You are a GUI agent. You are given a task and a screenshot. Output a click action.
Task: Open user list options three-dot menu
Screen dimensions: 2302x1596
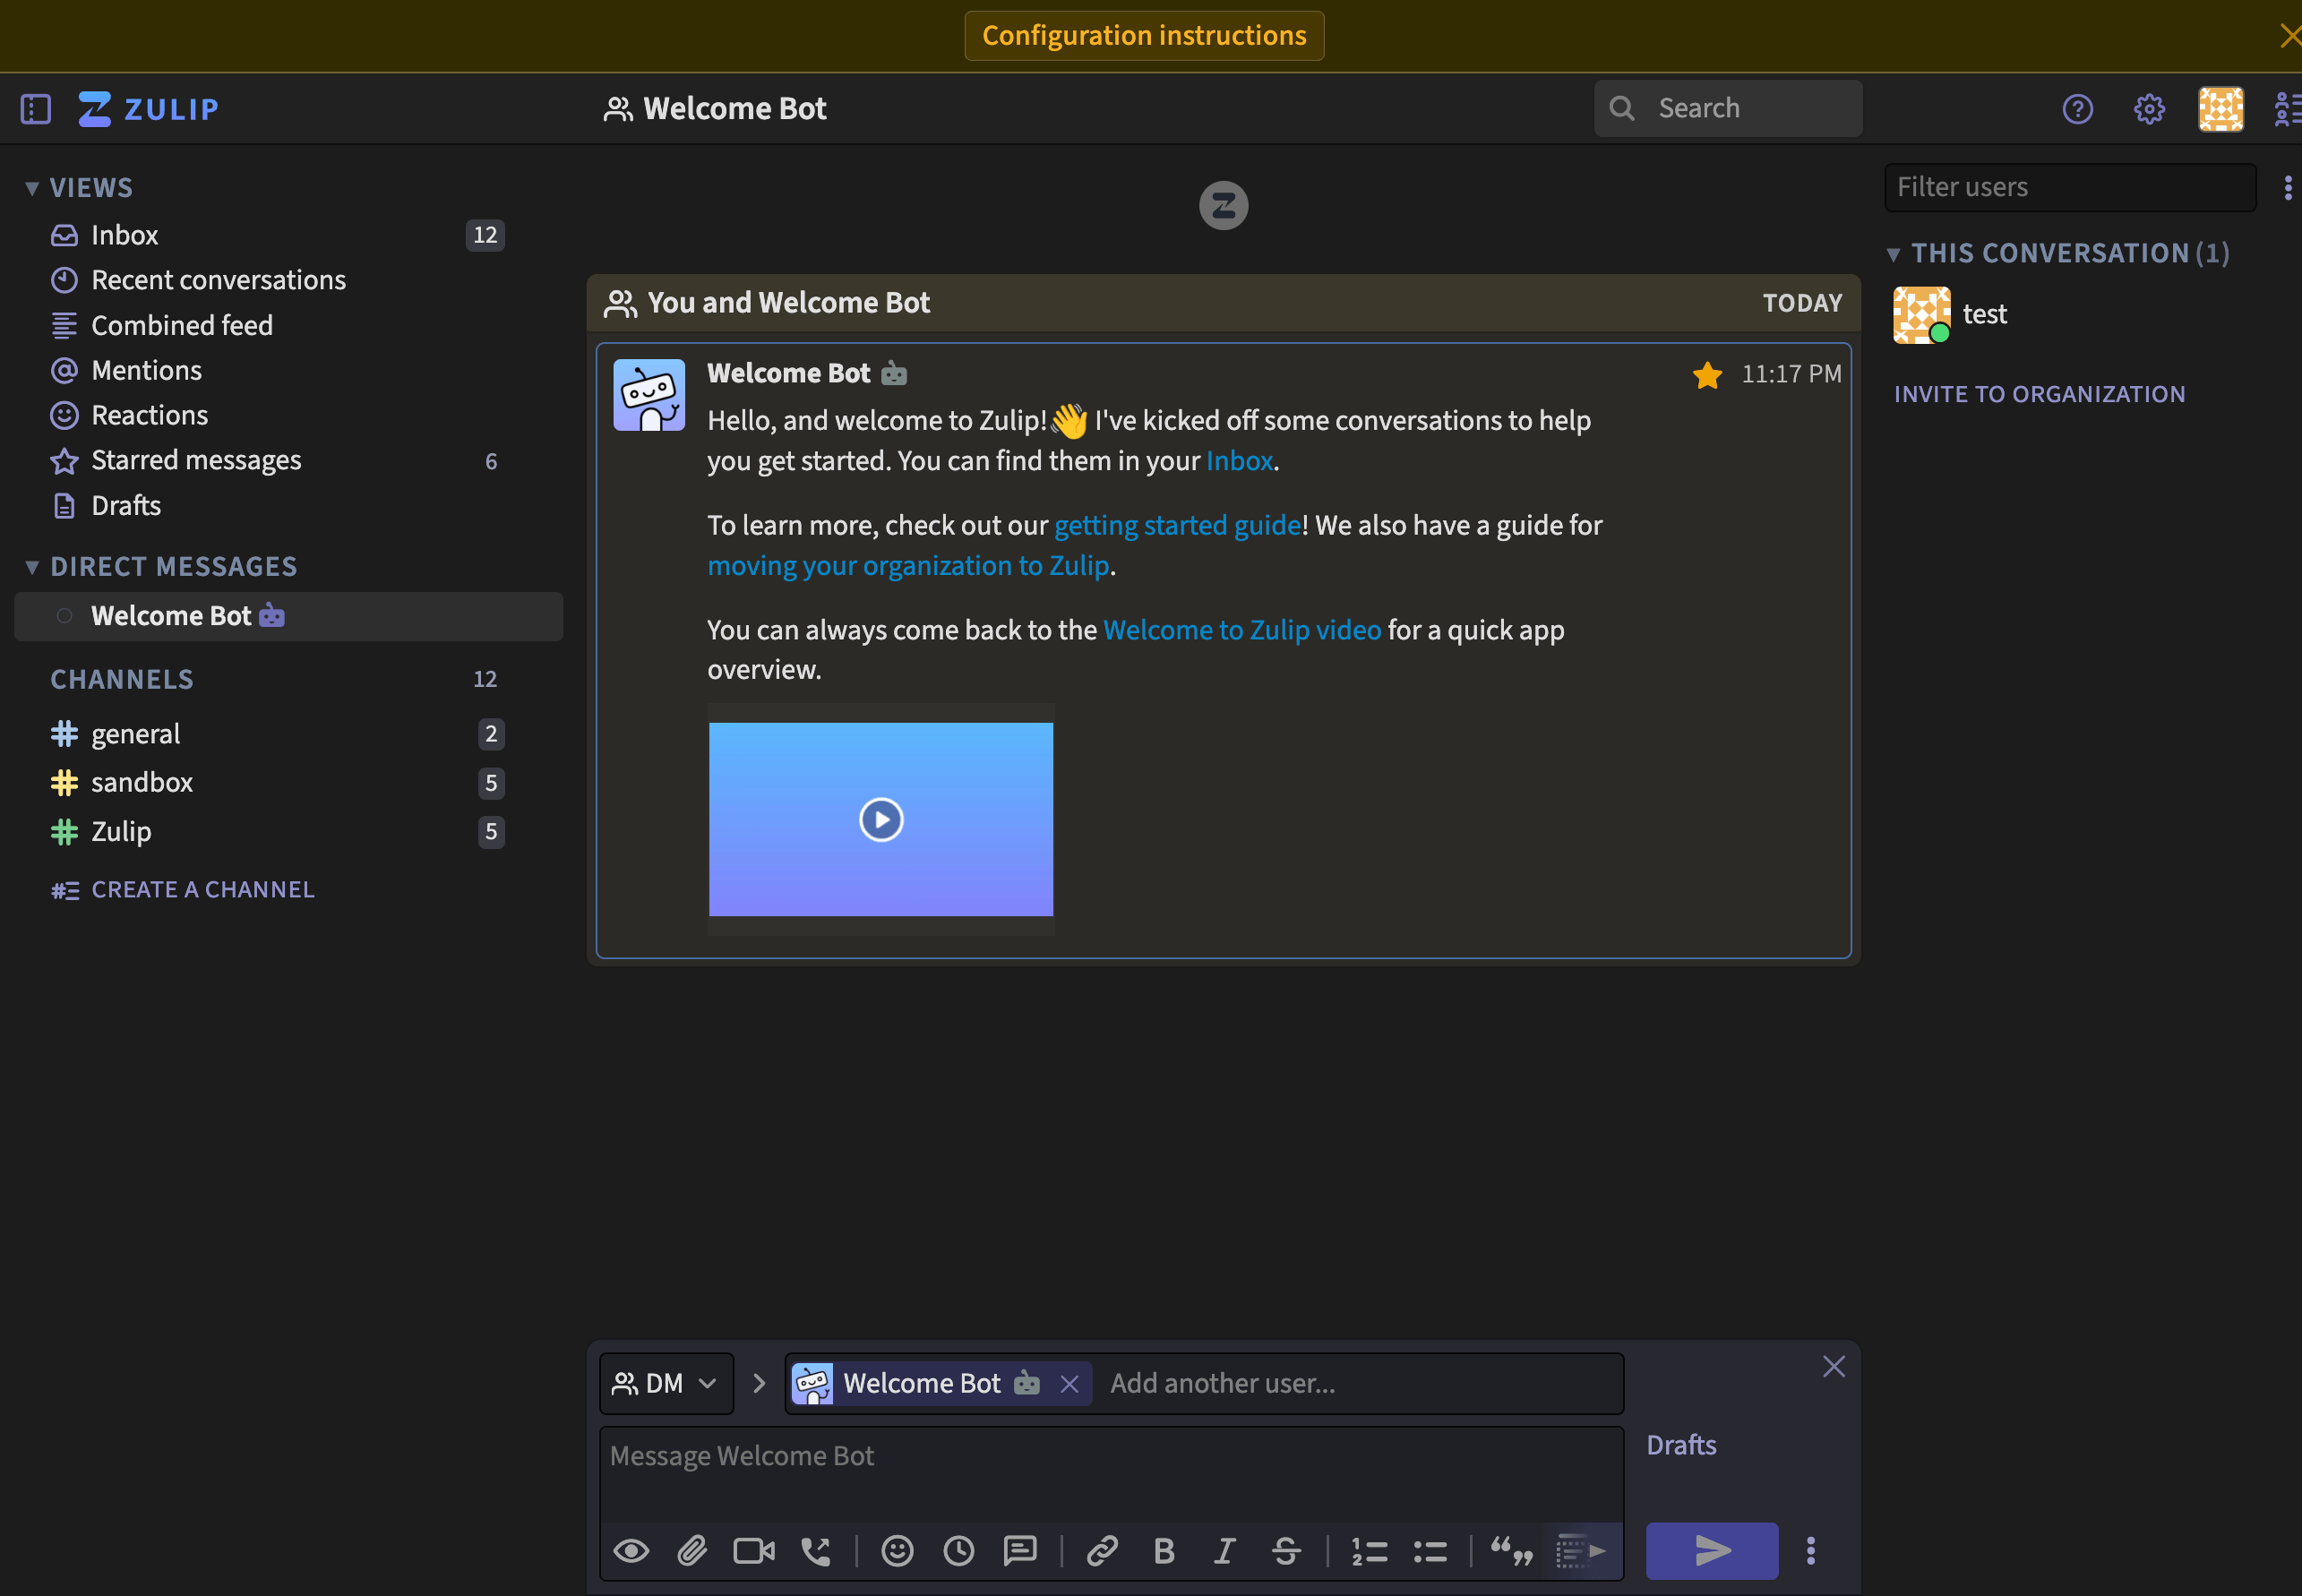[2287, 188]
